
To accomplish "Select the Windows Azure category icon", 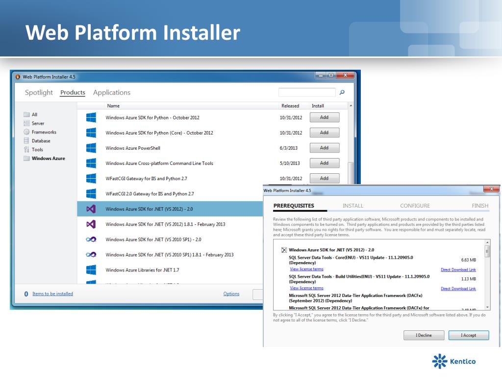I will (x=26, y=159).
